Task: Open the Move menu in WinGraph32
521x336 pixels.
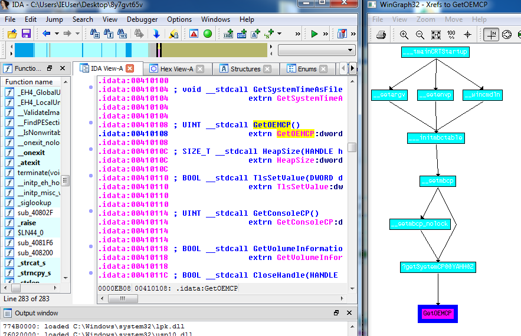Action: (x=454, y=19)
